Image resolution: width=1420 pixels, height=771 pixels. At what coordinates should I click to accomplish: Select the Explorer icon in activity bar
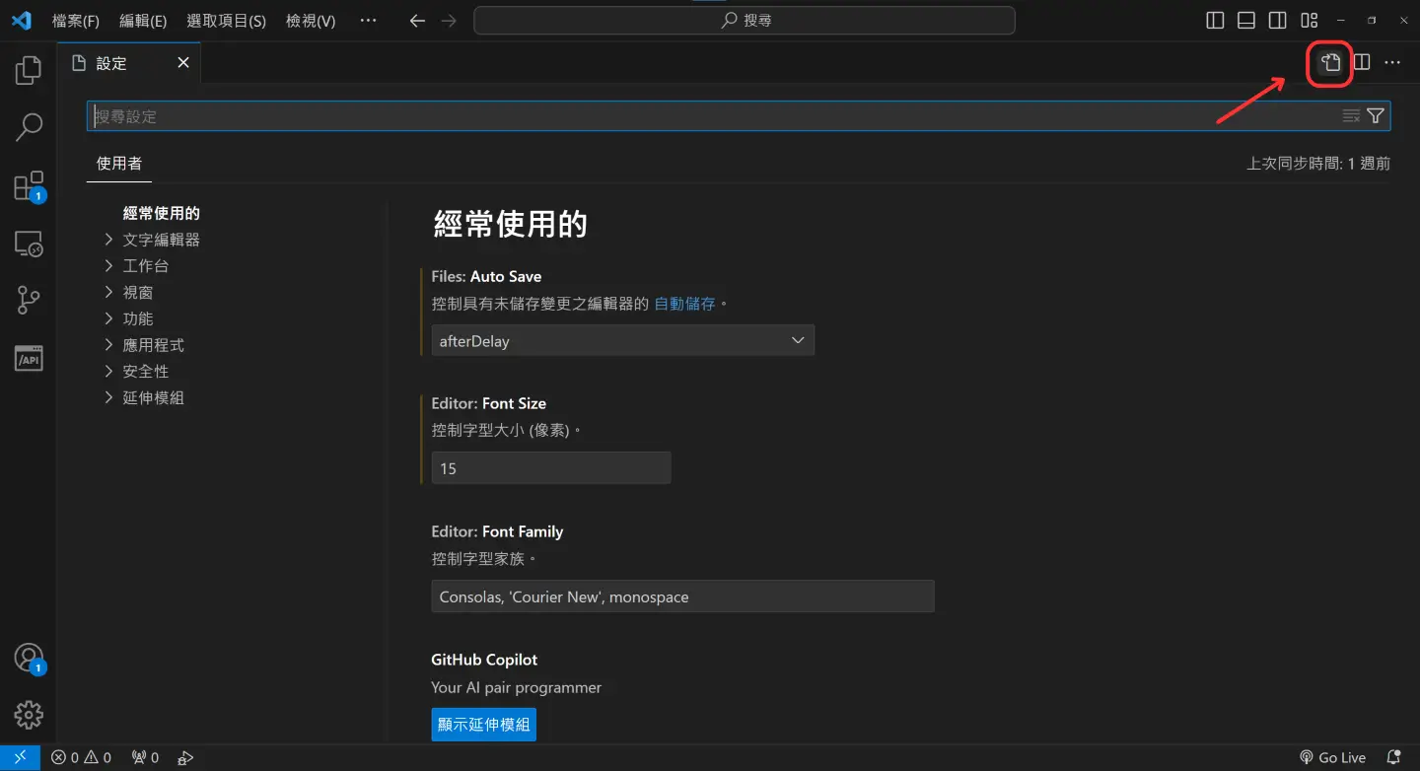(28, 69)
